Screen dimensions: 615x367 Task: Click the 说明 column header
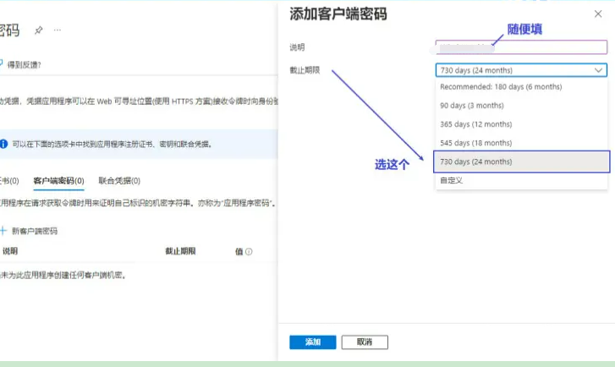(x=10, y=251)
